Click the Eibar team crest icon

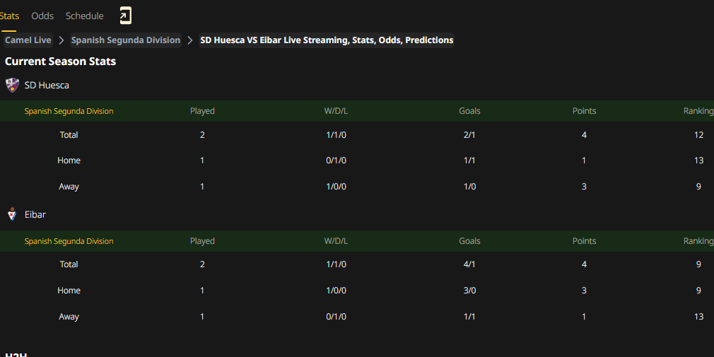[x=12, y=214]
